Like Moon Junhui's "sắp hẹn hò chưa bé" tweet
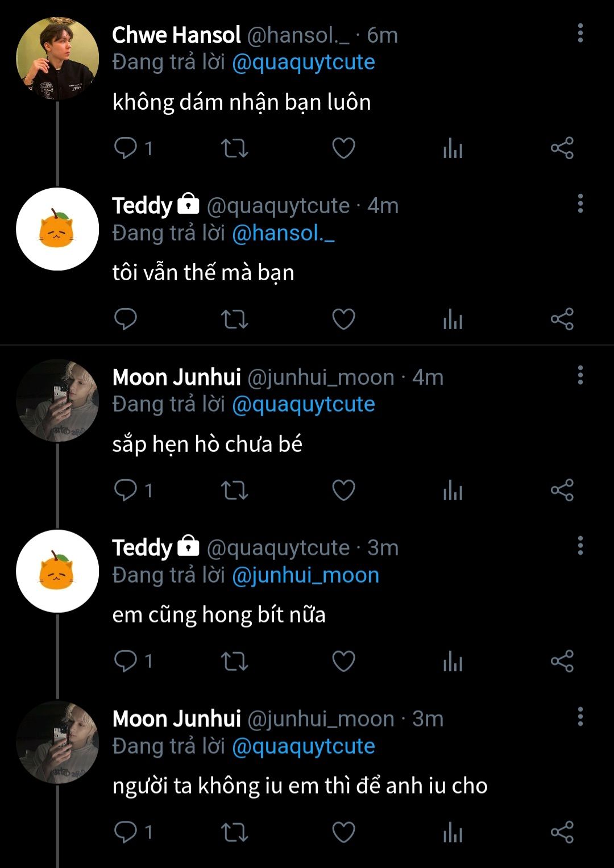This screenshot has width=614, height=868. [x=343, y=490]
